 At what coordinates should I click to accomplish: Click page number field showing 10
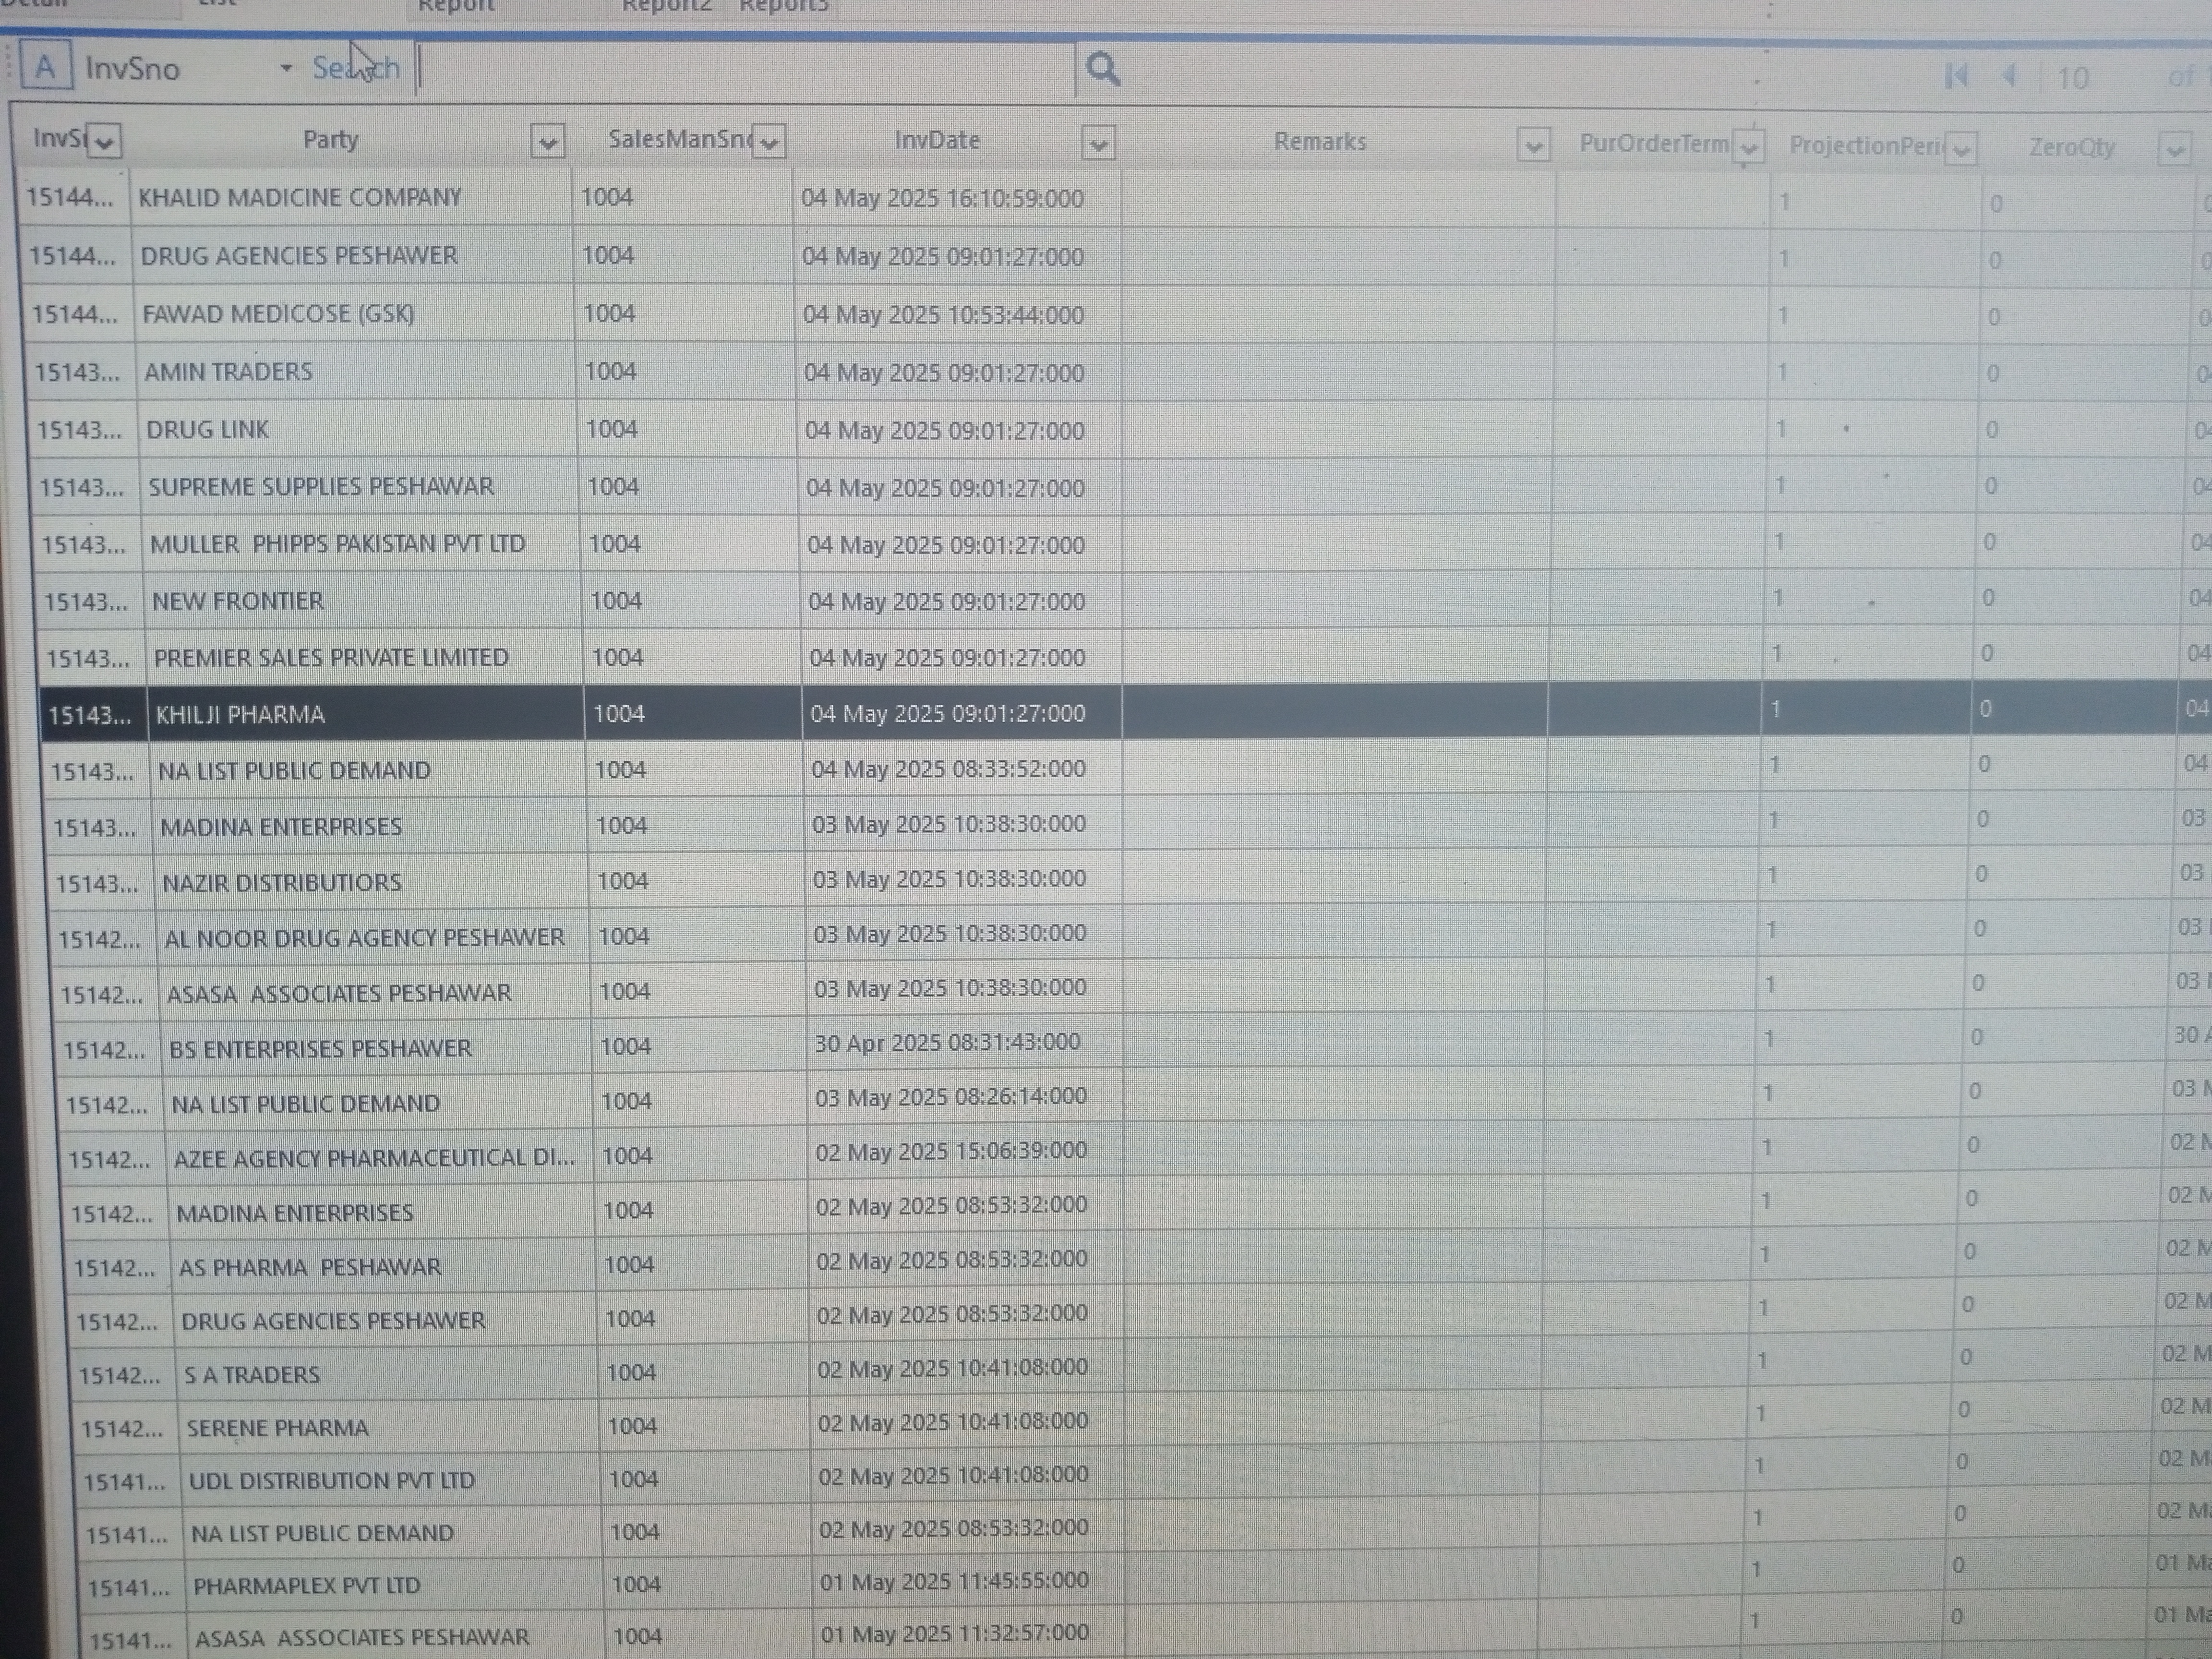pyautogui.click(x=2072, y=78)
